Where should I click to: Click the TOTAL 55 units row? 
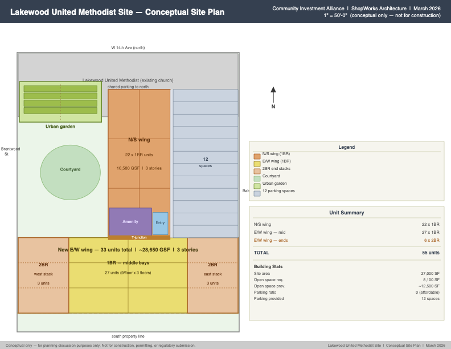click(347, 253)
